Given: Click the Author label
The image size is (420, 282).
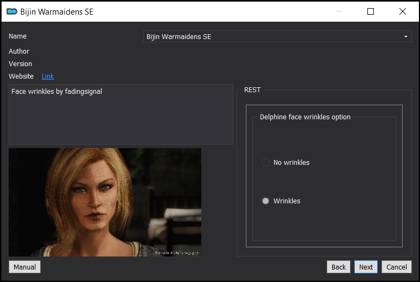Looking at the screenshot, I should click(19, 51).
